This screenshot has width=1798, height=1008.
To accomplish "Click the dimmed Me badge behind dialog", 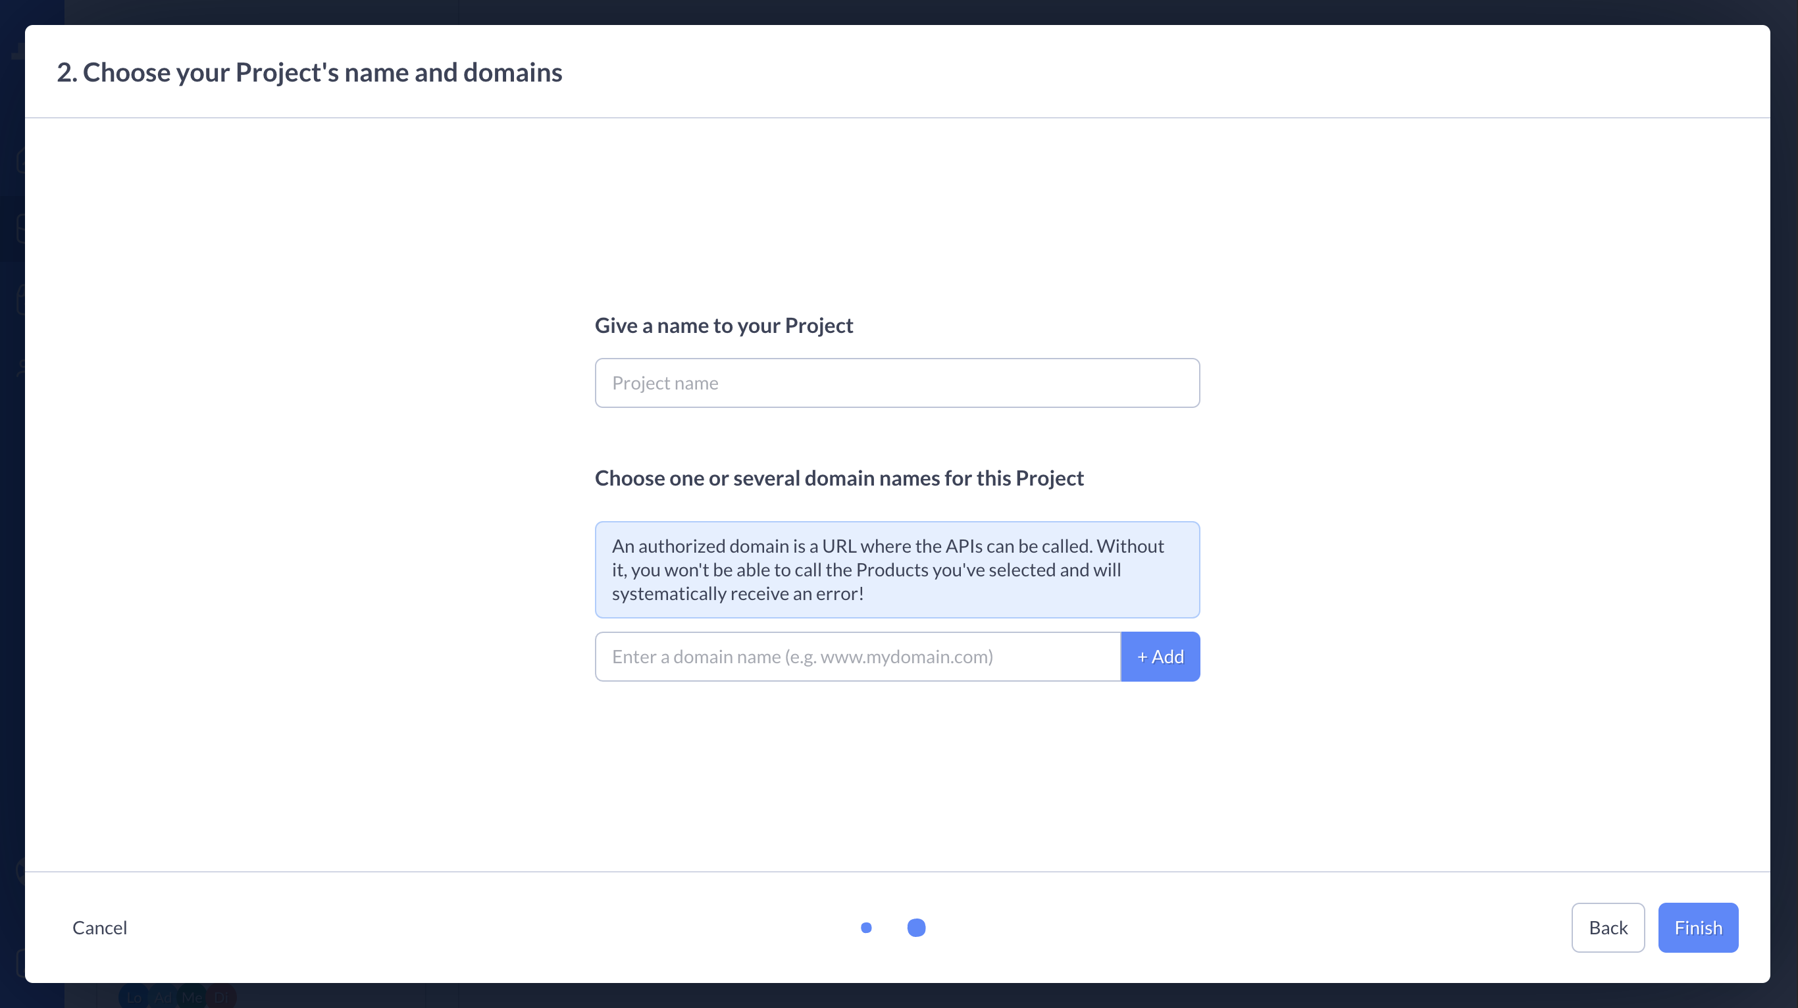I will click(x=192, y=997).
